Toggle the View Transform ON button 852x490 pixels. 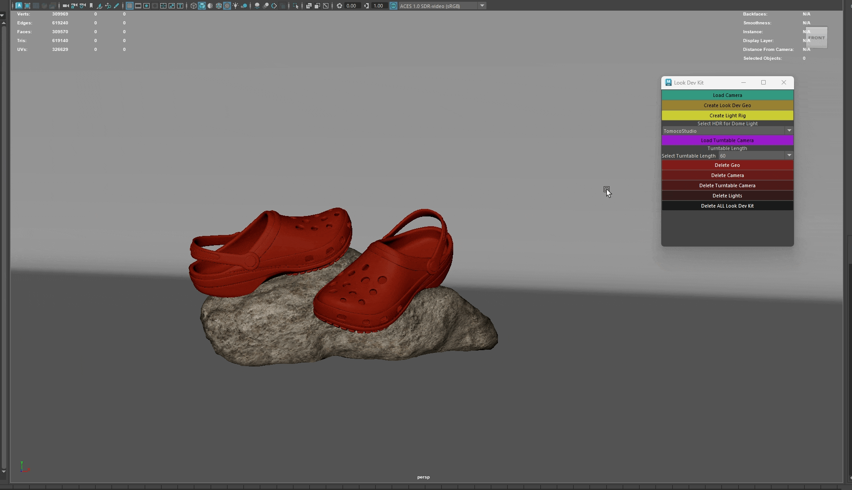click(x=393, y=6)
